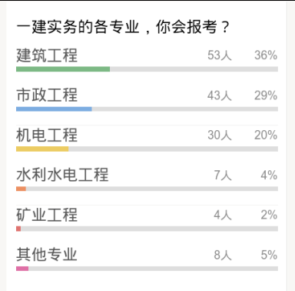
Task: Click the pink 其他专业 bar segment
Action: coord(22,269)
